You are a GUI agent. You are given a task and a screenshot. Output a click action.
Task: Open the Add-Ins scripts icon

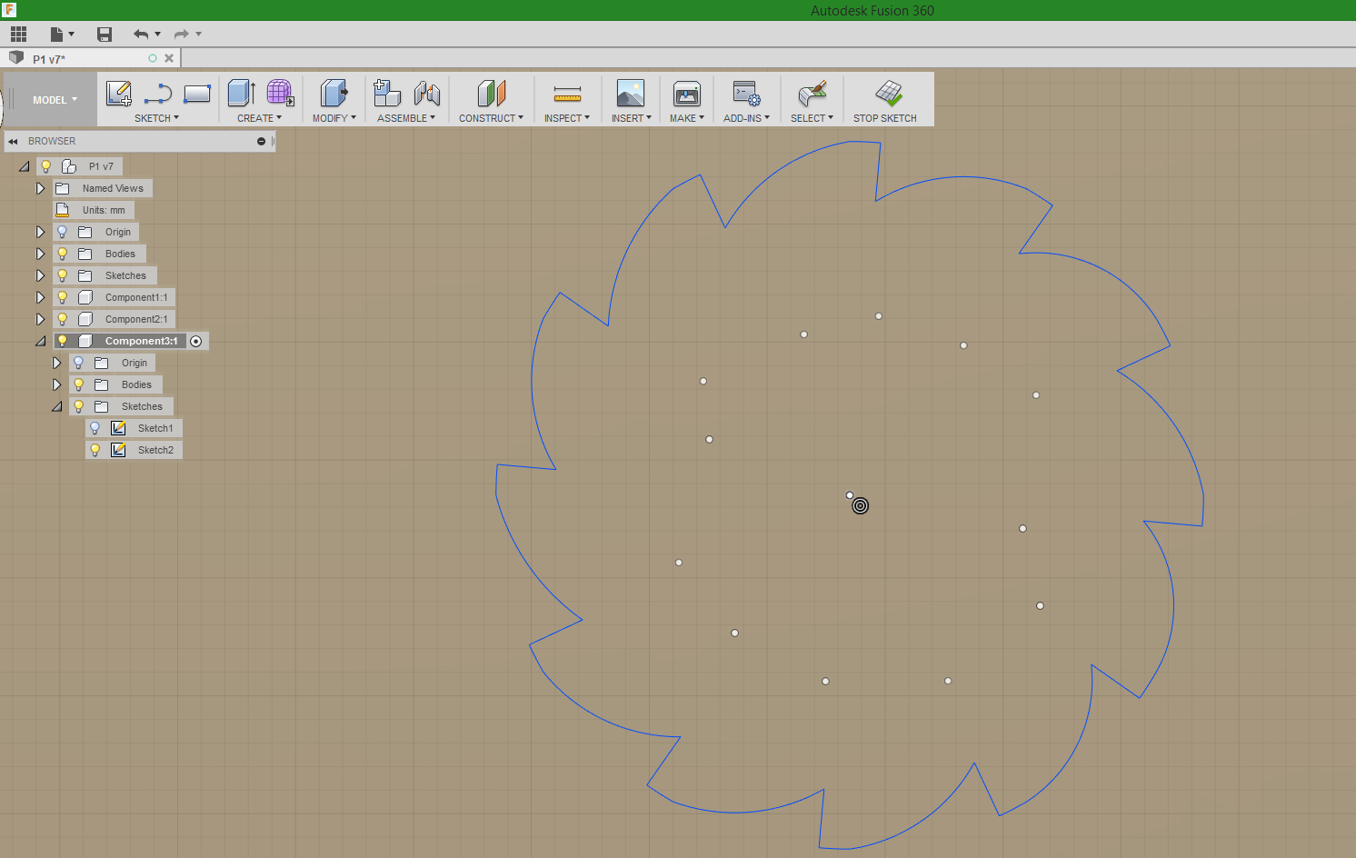click(x=746, y=93)
